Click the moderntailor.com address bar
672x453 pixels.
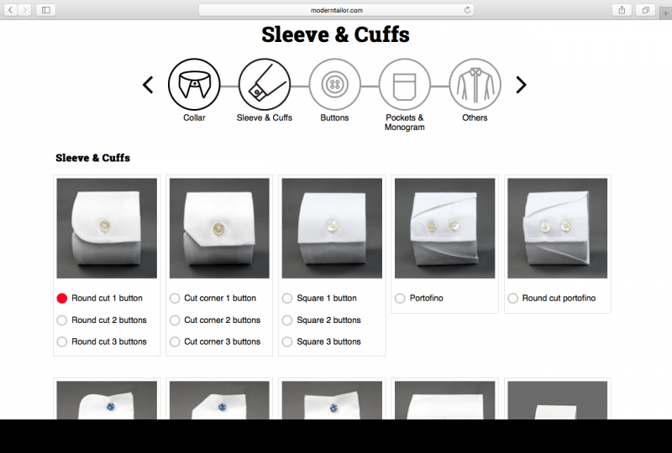(336, 10)
